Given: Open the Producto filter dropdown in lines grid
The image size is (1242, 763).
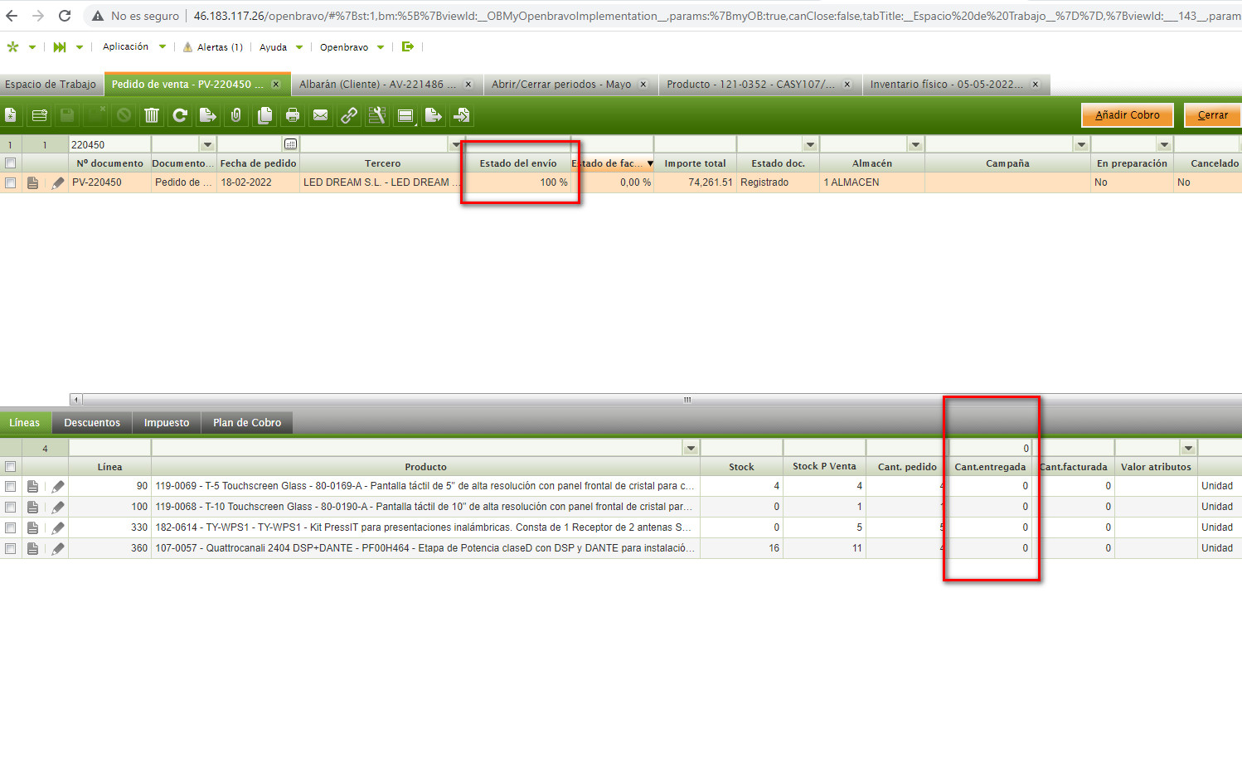Looking at the screenshot, I should click(x=691, y=448).
